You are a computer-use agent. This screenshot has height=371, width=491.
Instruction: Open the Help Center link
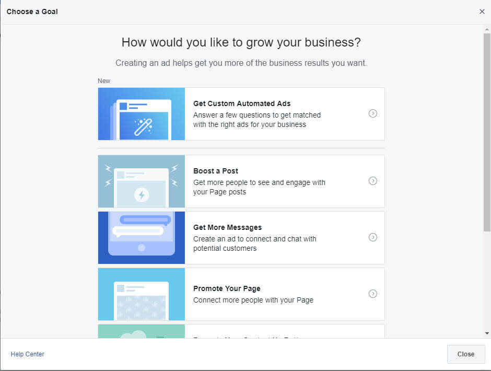click(x=28, y=354)
